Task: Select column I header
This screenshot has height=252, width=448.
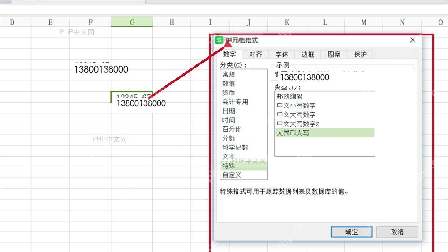Action: click(x=210, y=22)
